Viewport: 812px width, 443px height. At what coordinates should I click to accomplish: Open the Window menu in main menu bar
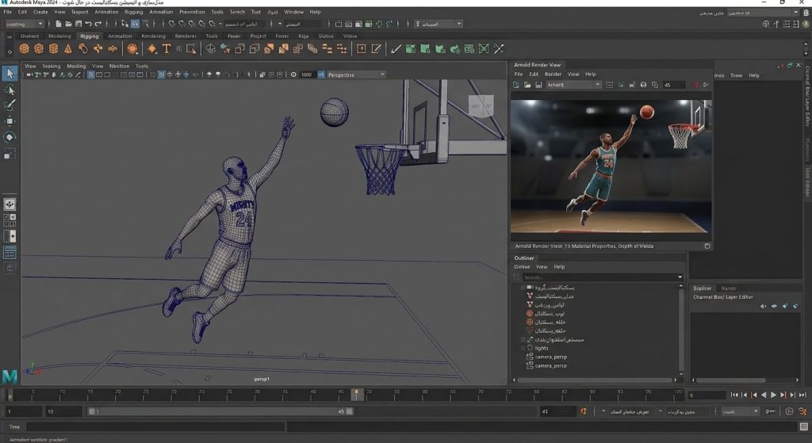tap(293, 12)
